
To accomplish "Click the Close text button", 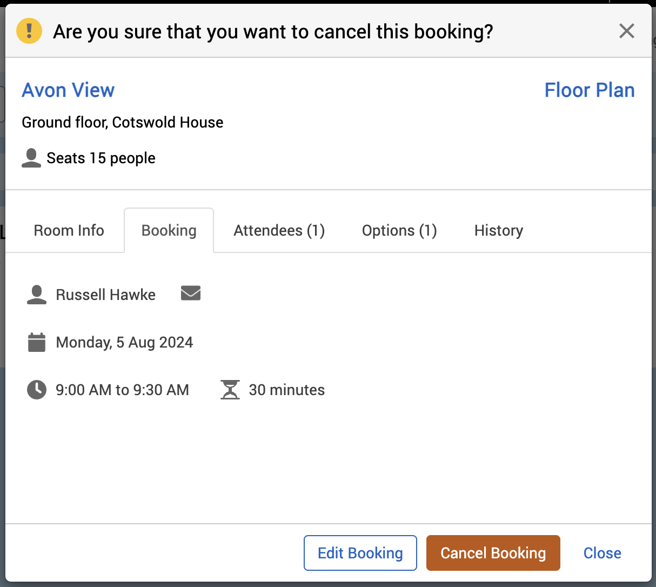I will (x=602, y=553).
